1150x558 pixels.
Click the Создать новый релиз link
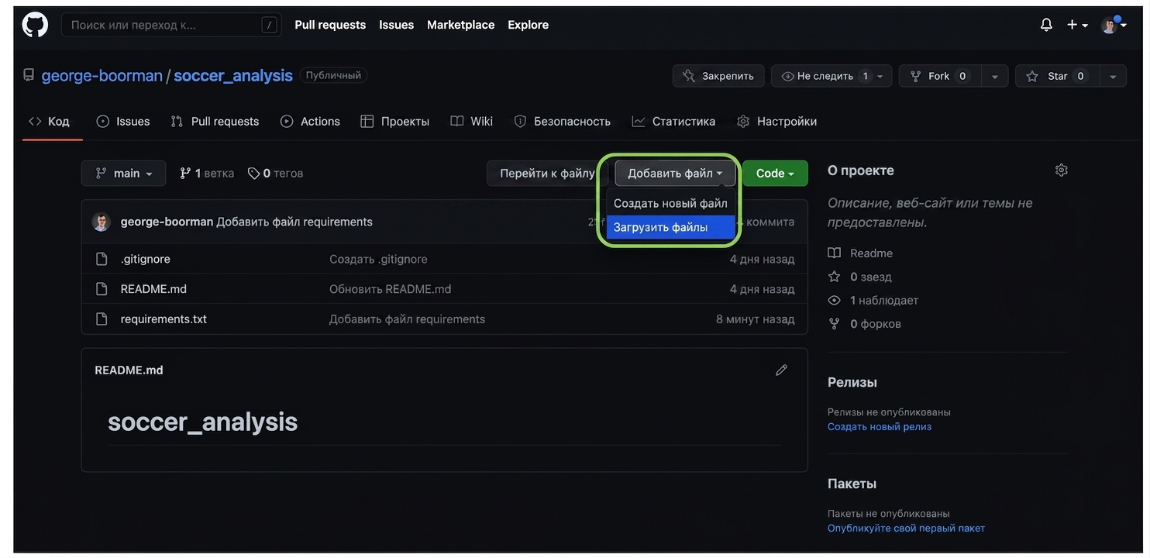880,427
